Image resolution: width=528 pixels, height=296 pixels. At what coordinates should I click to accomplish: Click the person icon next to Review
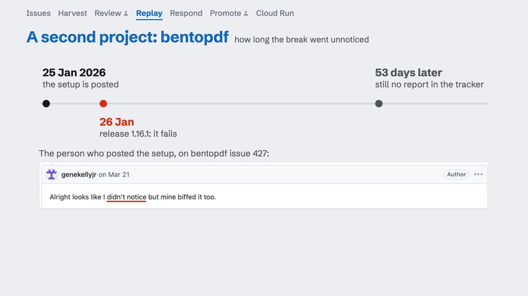point(126,14)
